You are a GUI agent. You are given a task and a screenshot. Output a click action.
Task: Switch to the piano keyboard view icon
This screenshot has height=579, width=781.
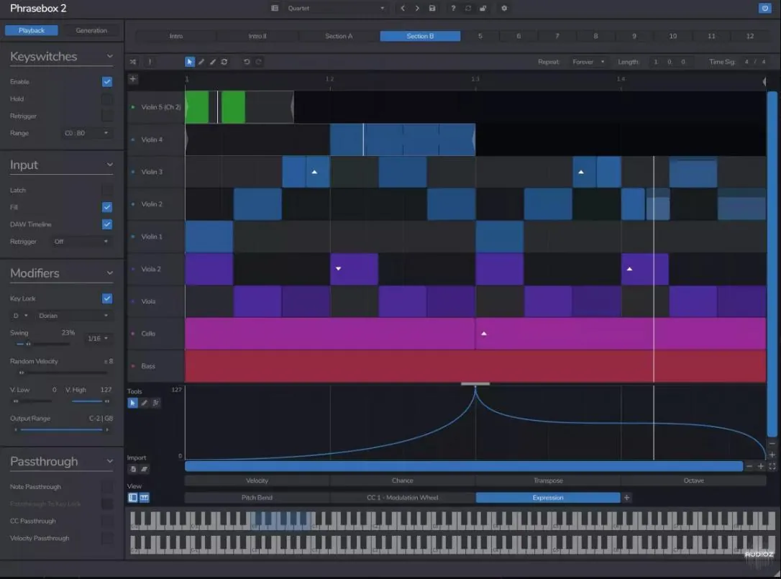click(x=144, y=497)
